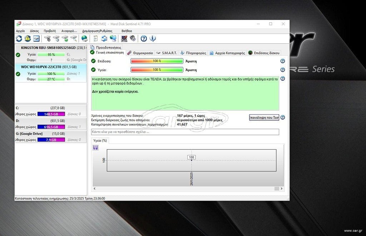
Task: Open the Δίσκος menu
Action: coord(34,31)
